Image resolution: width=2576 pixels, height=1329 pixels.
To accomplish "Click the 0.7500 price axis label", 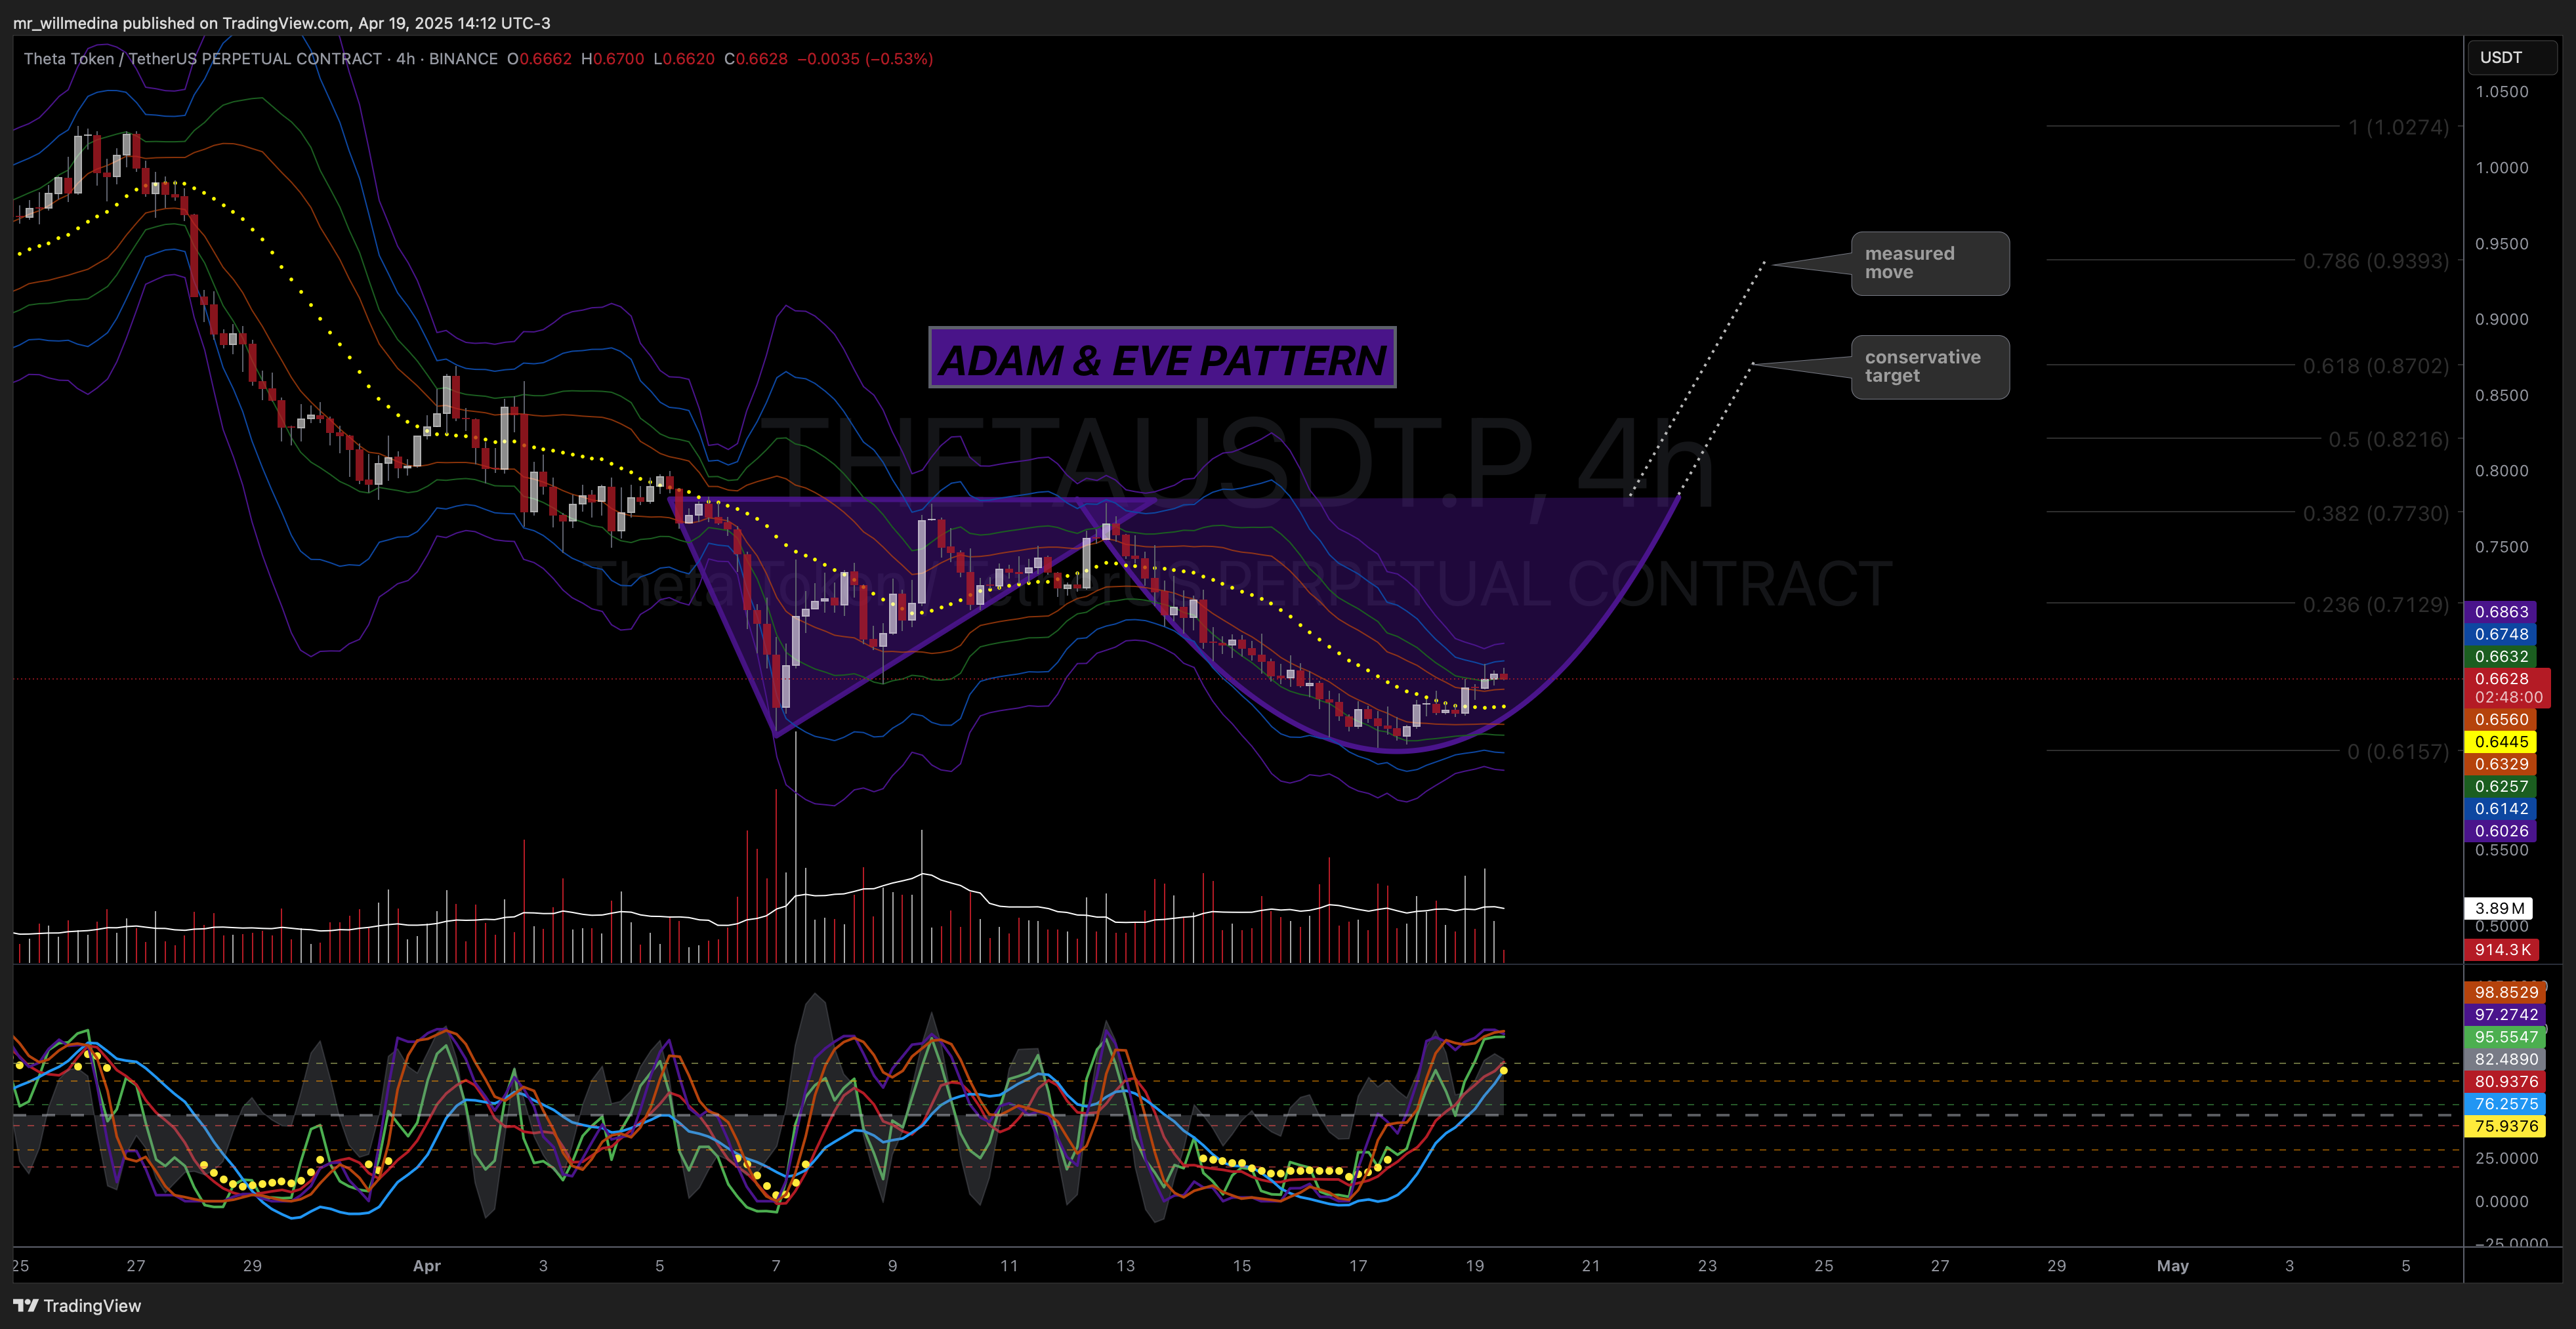I will (x=2501, y=547).
